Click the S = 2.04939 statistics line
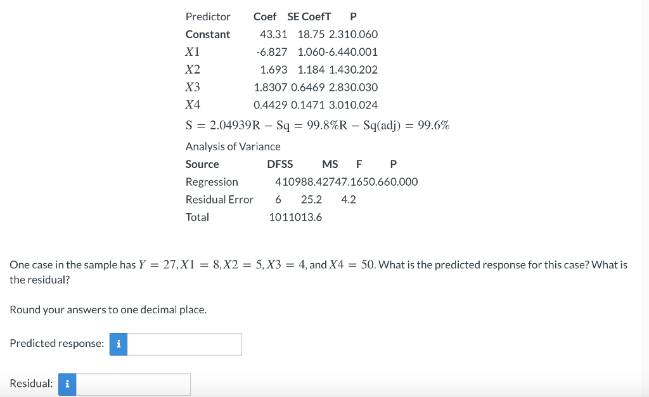Viewport: 649px width, 397px height. point(317,125)
